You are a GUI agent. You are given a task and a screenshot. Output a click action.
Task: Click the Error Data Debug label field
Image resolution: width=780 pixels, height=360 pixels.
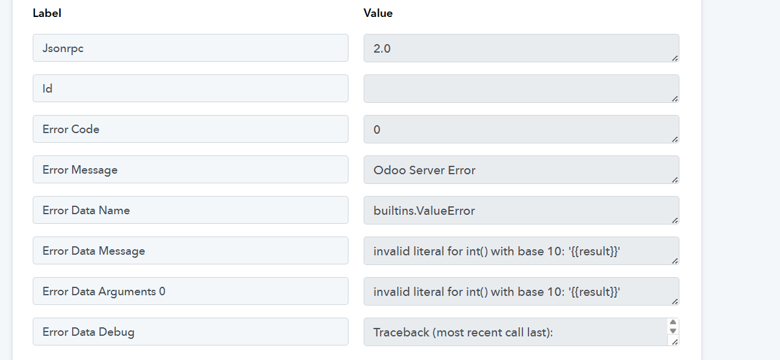tap(190, 332)
